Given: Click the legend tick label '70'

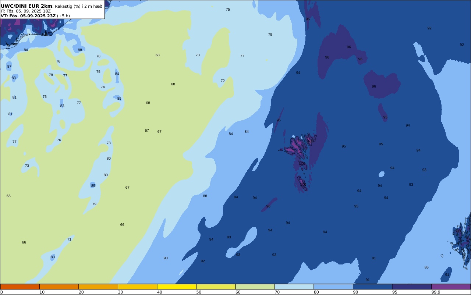Looking at the screenshot, I should (277, 292).
